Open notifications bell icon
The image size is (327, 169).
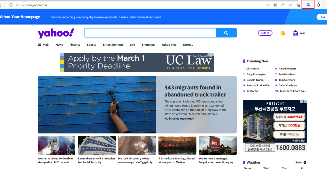coord(283,33)
